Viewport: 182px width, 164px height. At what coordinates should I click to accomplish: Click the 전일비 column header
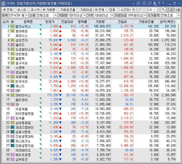pyautogui.click(x=122, y=22)
